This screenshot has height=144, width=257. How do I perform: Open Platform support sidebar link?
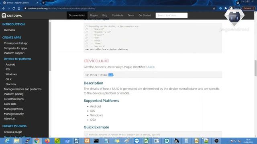click(x=14, y=53)
